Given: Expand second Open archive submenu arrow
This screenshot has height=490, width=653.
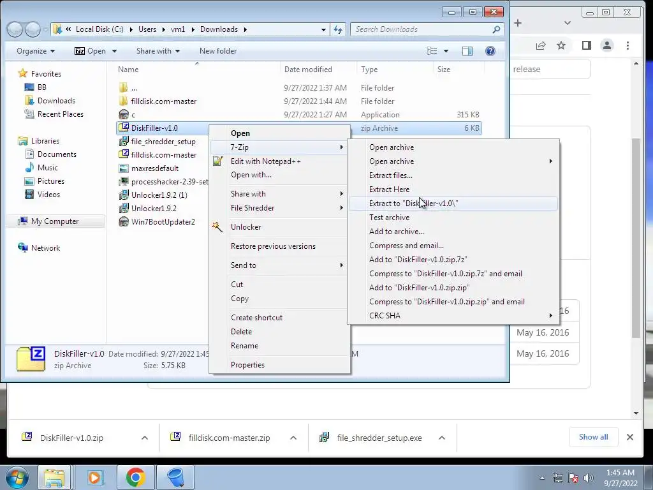Looking at the screenshot, I should [x=550, y=161].
